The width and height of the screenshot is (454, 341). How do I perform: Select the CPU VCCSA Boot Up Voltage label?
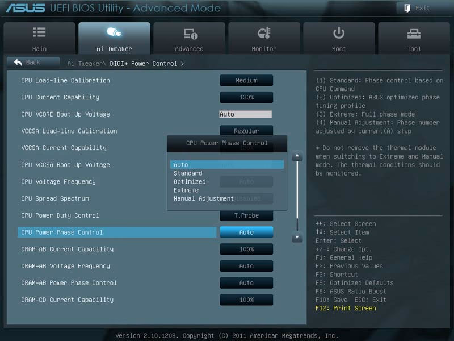point(65,165)
